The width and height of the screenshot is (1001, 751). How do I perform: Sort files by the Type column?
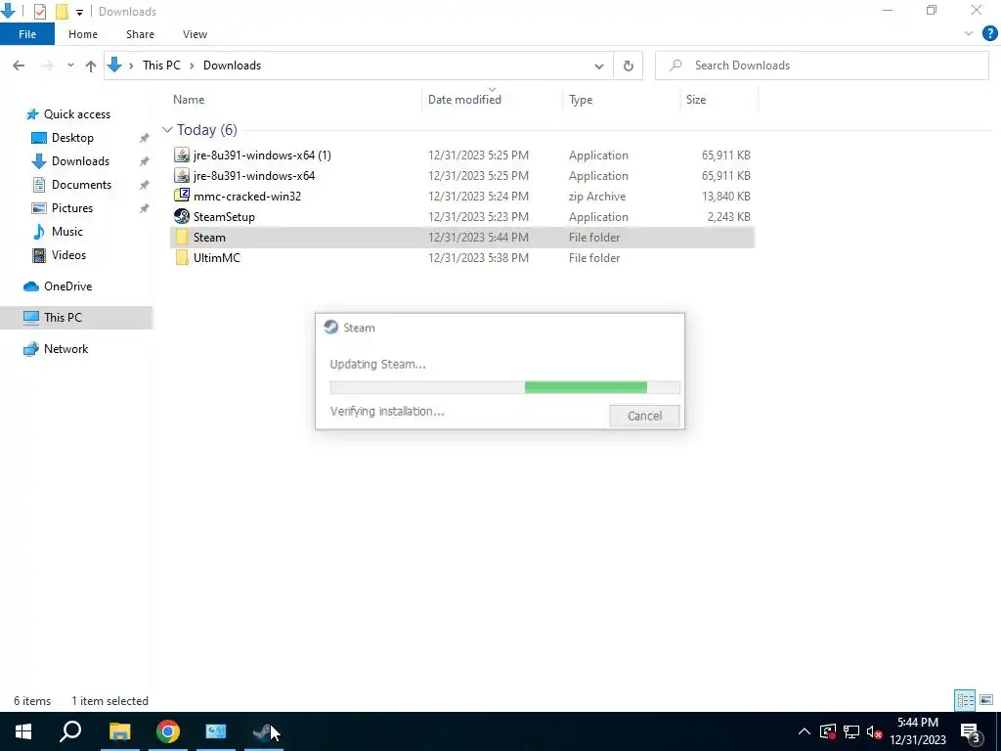click(581, 100)
